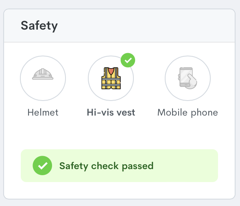Click the green check in passed banner
This screenshot has height=206, width=240.
42,165
